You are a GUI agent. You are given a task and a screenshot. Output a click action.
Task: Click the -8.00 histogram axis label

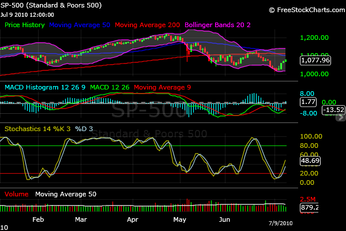[309, 113]
